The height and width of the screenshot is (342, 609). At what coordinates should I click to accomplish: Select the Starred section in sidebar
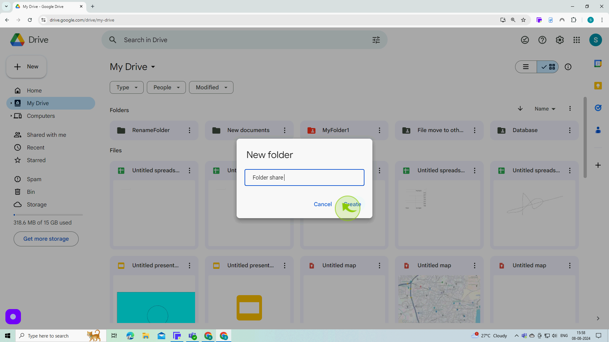click(36, 160)
